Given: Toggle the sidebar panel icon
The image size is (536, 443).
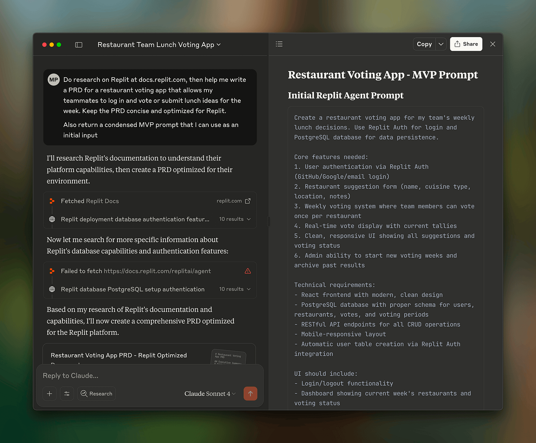Looking at the screenshot, I should 79,45.
